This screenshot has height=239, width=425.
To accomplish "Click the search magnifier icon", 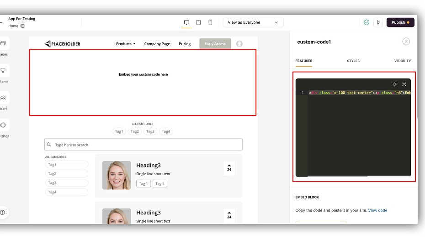I will [x=49, y=145].
